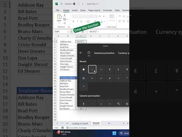The width and height of the screenshot is (182, 137).
Task: Insert the plus-minus ± symbol
Action: 101,104
